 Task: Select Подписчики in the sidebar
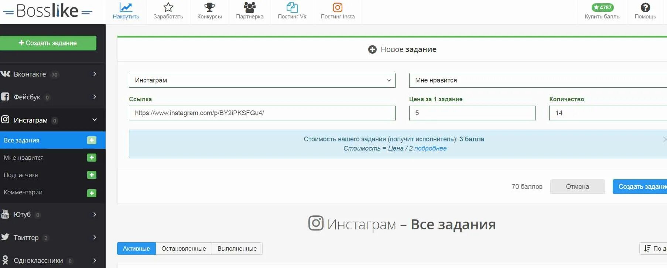coord(21,175)
